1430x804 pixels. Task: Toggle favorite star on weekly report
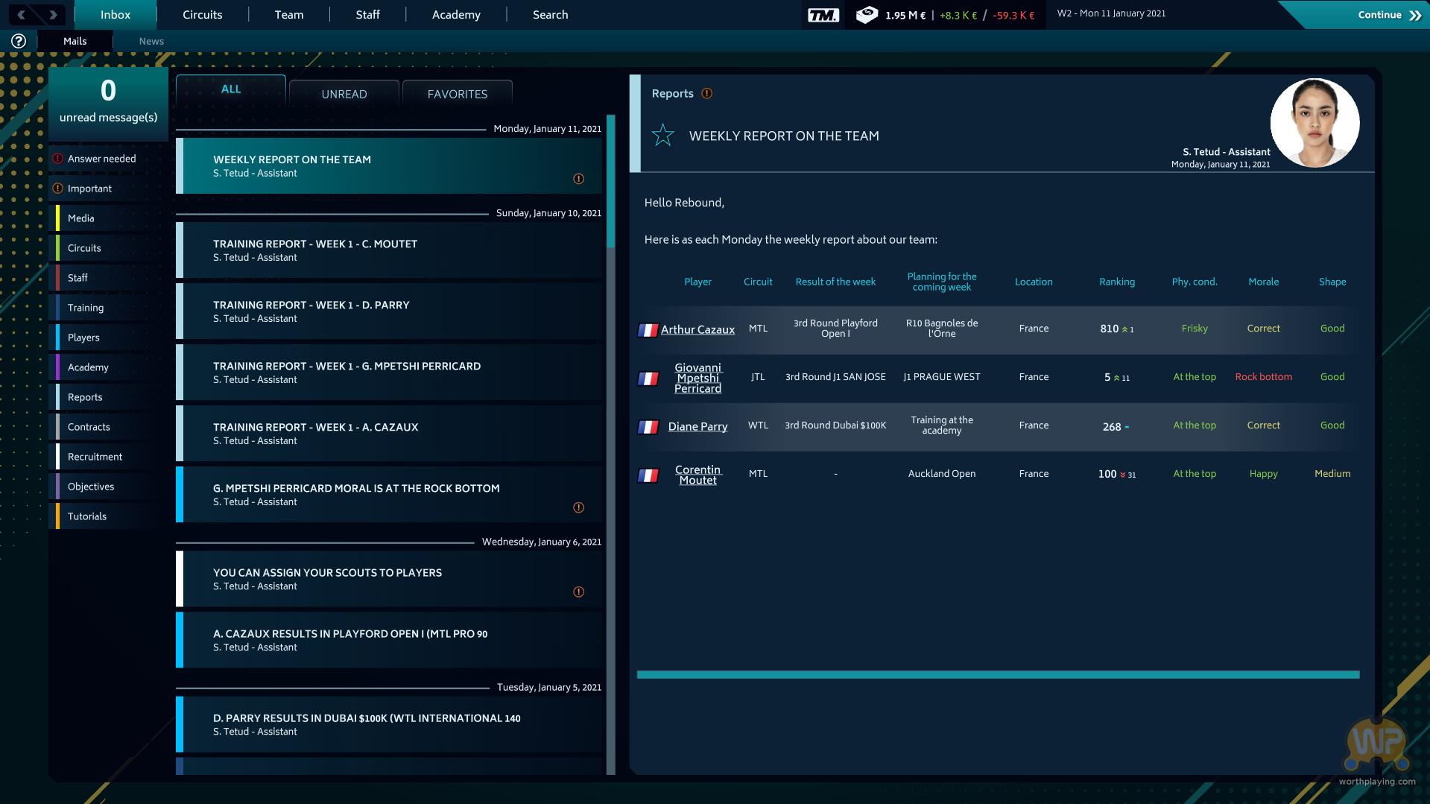[x=662, y=136]
